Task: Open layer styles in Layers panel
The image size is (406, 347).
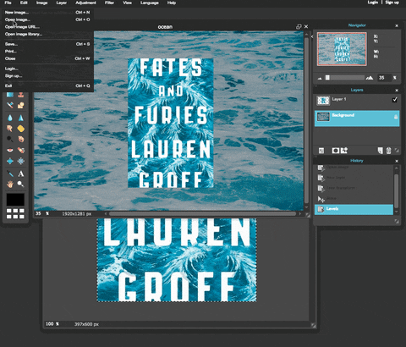Action: coord(344,151)
